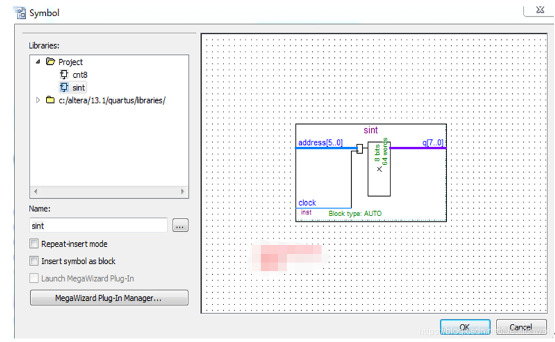Select the sint symbol icon in tree
555x342 pixels.
[x=64, y=87]
